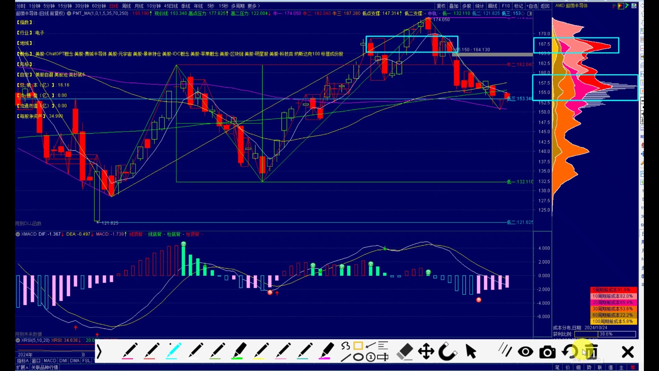Click the double-slash hatch tool
The height and width of the screenshot is (371, 659).
coord(505,350)
